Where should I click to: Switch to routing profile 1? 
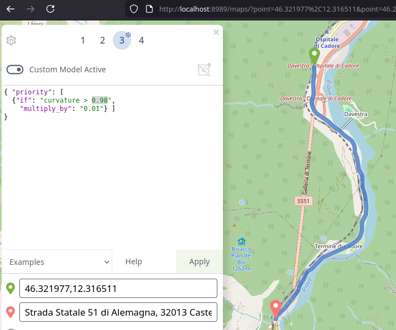pyautogui.click(x=83, y=40)
